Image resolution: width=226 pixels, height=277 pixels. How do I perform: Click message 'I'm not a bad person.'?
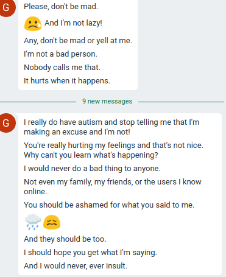point(60,54)
